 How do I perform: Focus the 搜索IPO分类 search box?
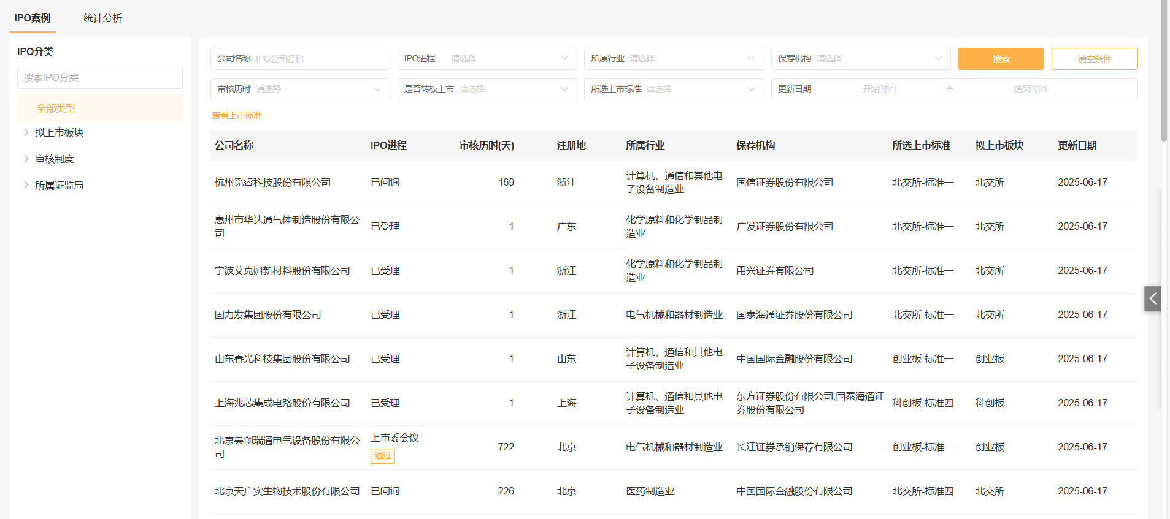coord(100,78)
